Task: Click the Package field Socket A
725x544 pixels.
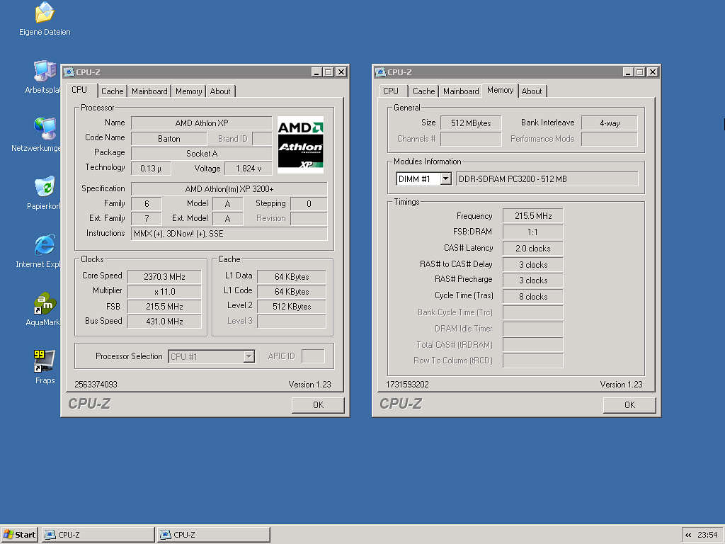Action: click(x=202, y=154)
